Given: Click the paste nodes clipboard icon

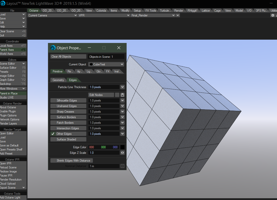Looking at the screenshot, I should click(122, 95).
